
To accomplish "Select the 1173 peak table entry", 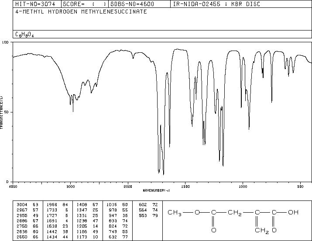I will [x=87, y=237].
